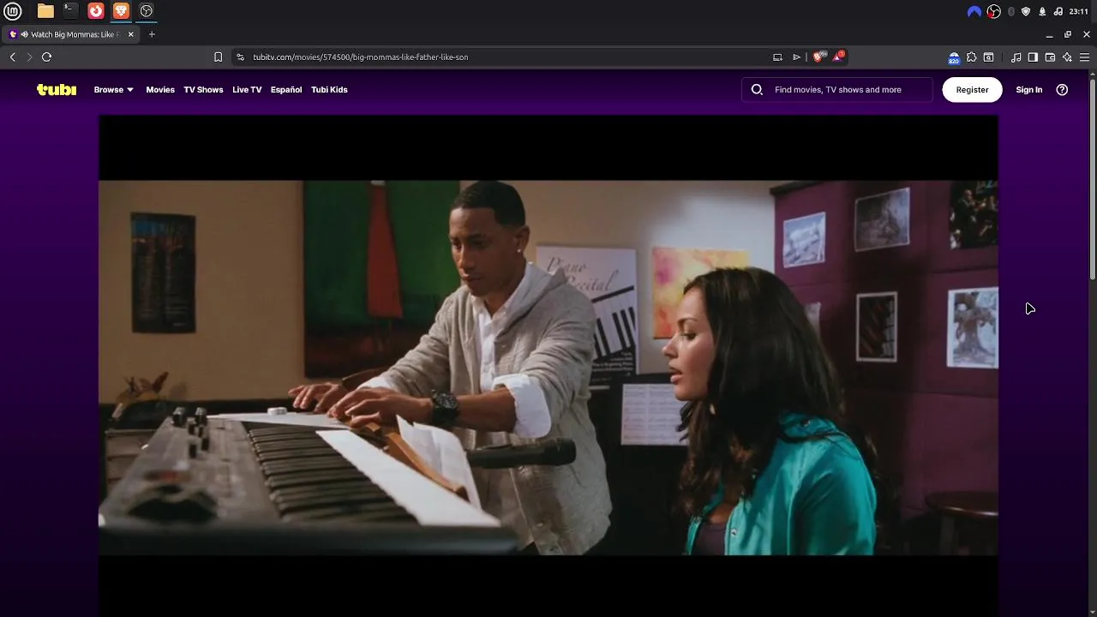Open the Extensions puzzle-piece menu
The width and height of the screenshot is (1097, 617).
coord(971,57)
